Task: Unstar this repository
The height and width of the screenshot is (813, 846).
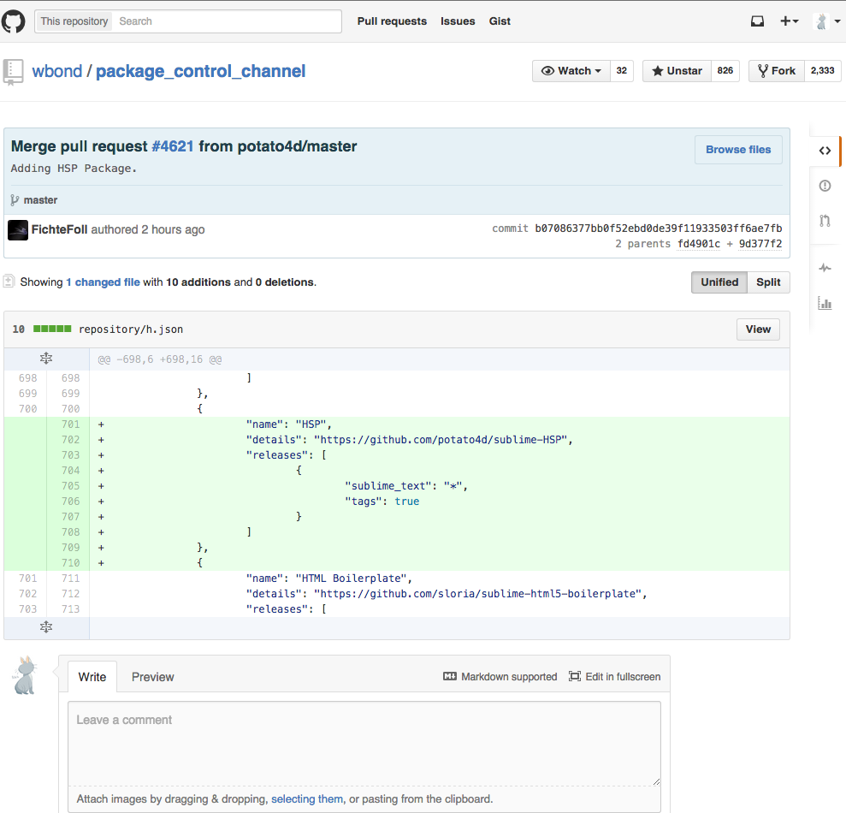Action: pos(677,71)
